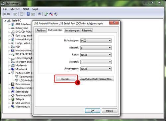The height and width of the screenshot is (121, 166).
Task: Select the Kommunikációs port tree item
Action: tap(26, 77)
